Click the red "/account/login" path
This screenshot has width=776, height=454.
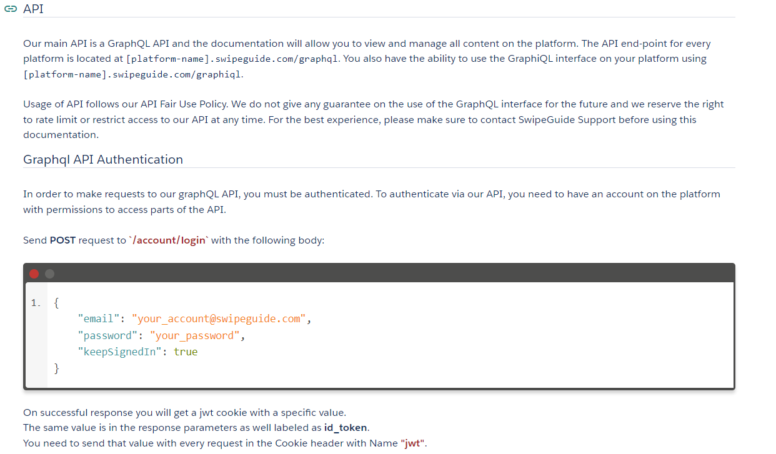169,240
